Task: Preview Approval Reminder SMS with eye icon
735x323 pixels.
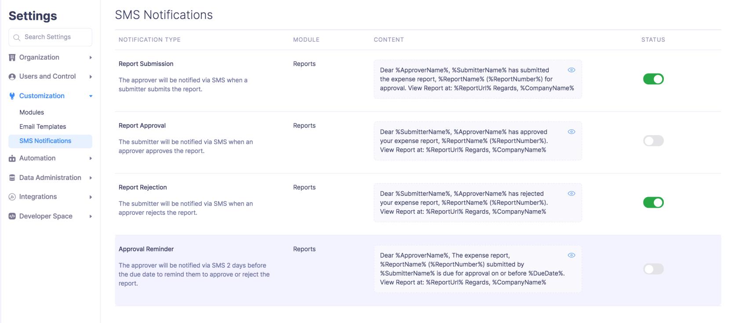Action: point(571,255)
